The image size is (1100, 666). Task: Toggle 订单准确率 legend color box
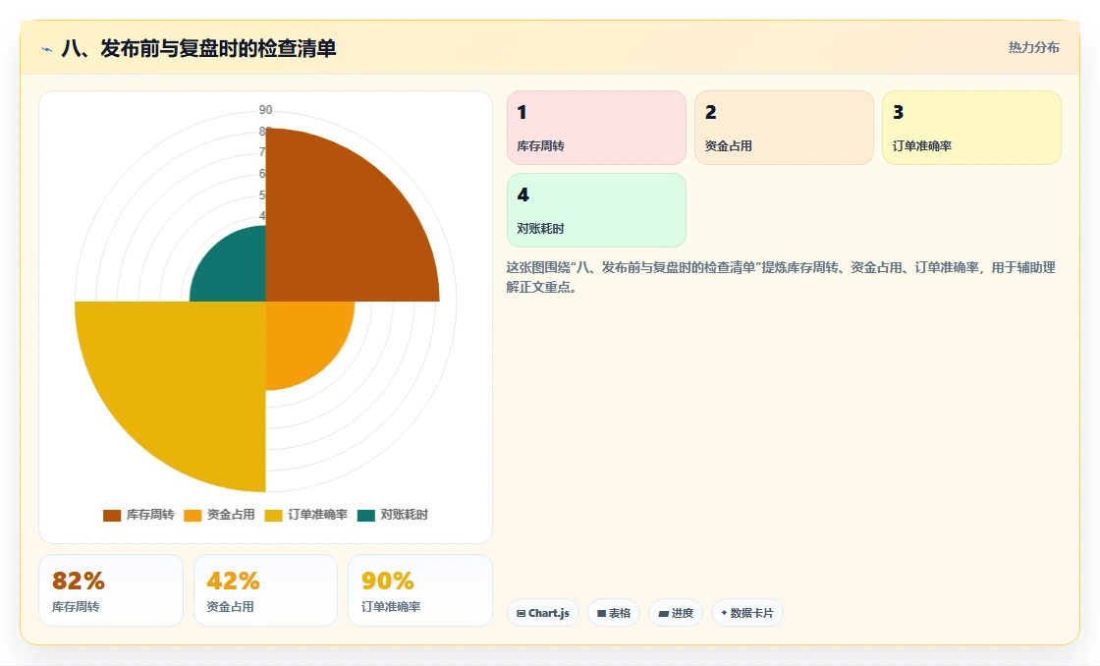(x=273, y=515)
